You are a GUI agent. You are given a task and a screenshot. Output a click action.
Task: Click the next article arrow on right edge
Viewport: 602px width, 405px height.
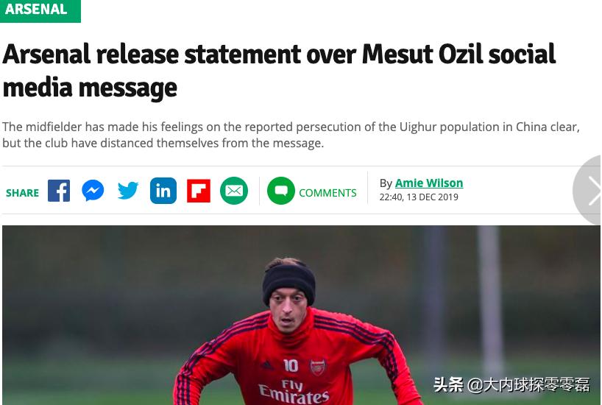click(590, 191)
